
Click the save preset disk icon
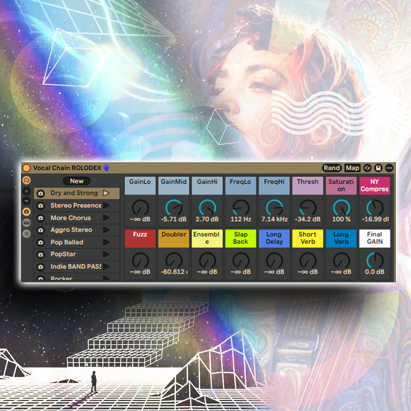pyautogui.click(x=378, y=168)
